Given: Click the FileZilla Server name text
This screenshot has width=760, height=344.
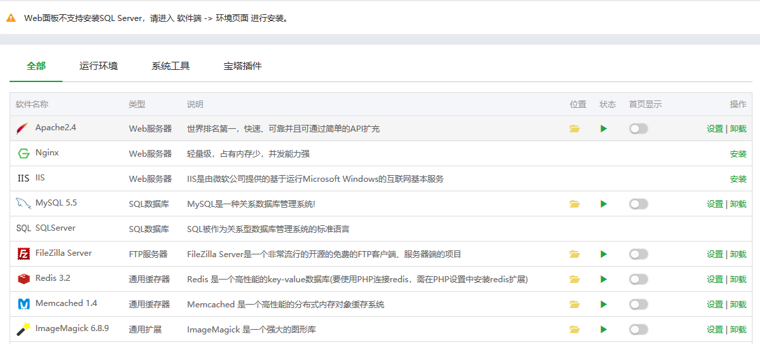Looking at the screenshot, I should click(x=63, y=253).
